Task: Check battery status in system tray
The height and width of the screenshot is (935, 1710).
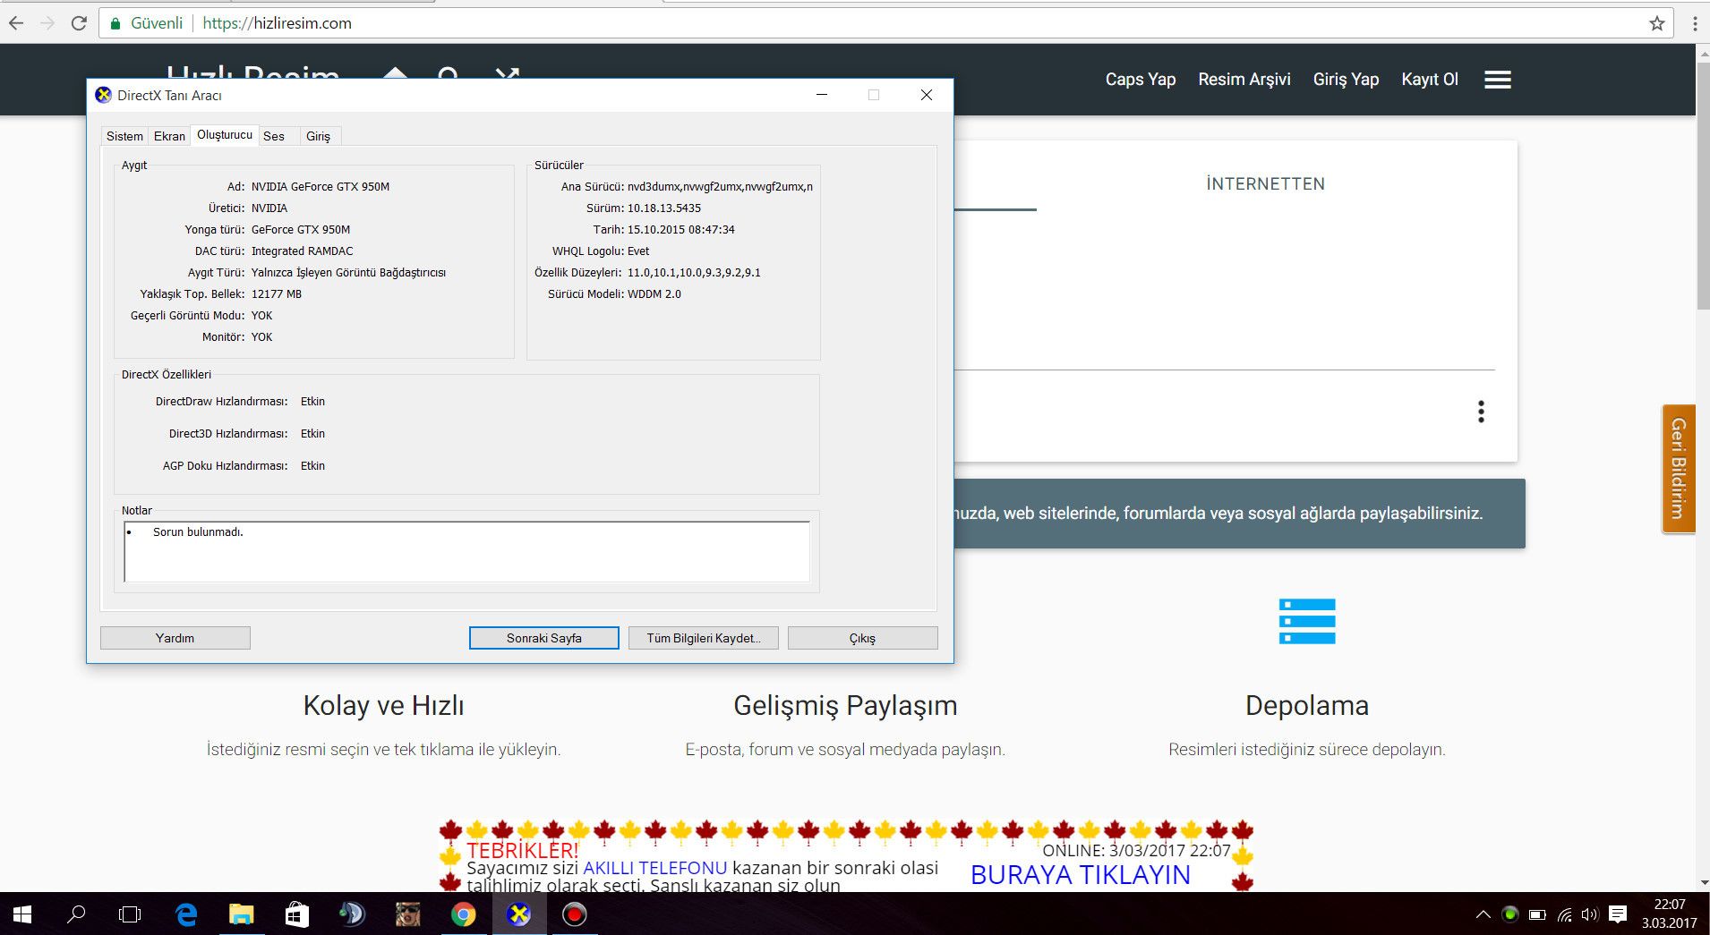Action: 1537,914
